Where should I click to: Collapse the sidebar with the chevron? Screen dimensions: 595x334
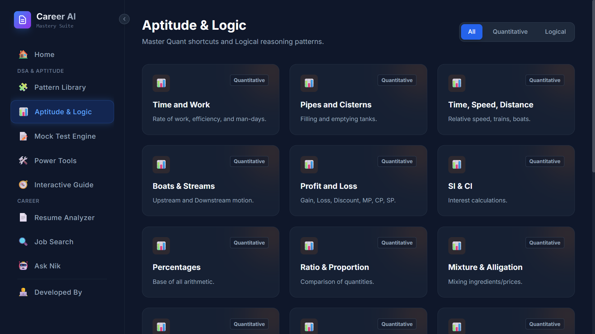[124, 19]
